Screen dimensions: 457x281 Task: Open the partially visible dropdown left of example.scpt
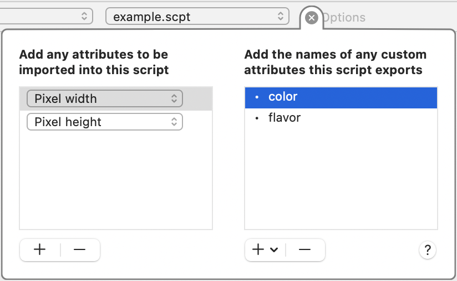46,16
